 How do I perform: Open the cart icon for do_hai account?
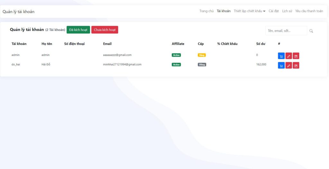click(281, 66)
